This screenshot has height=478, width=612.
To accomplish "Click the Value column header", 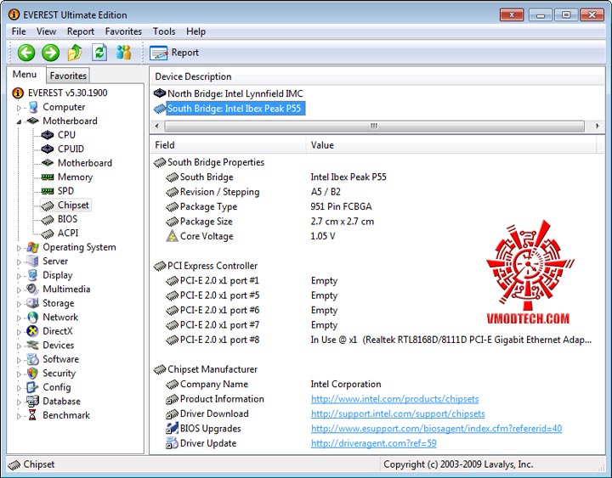I will pos(451,145).
